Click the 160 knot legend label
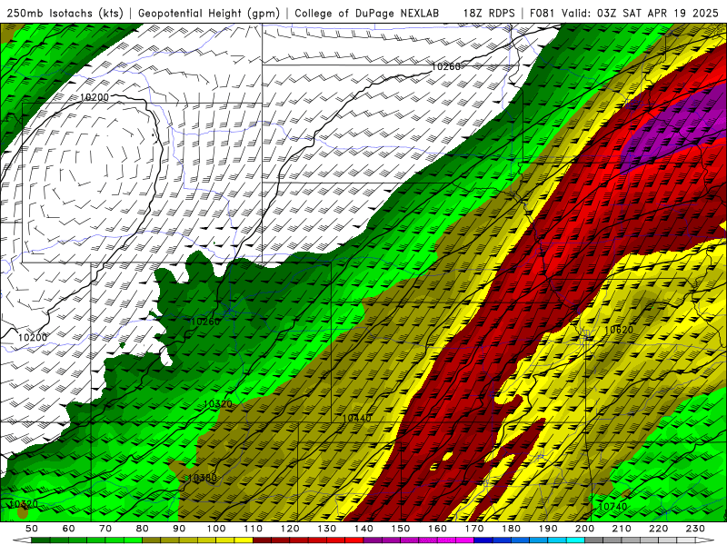The height and width of the screenshot is (545, 727). coord(437,529)
